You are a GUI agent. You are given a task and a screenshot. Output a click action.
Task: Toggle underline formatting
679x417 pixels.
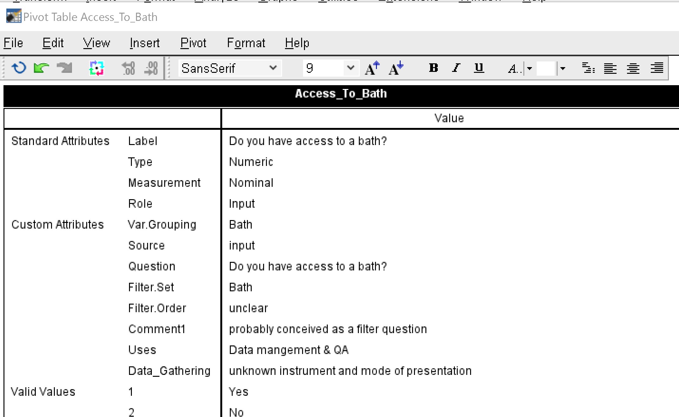(479, 68)
